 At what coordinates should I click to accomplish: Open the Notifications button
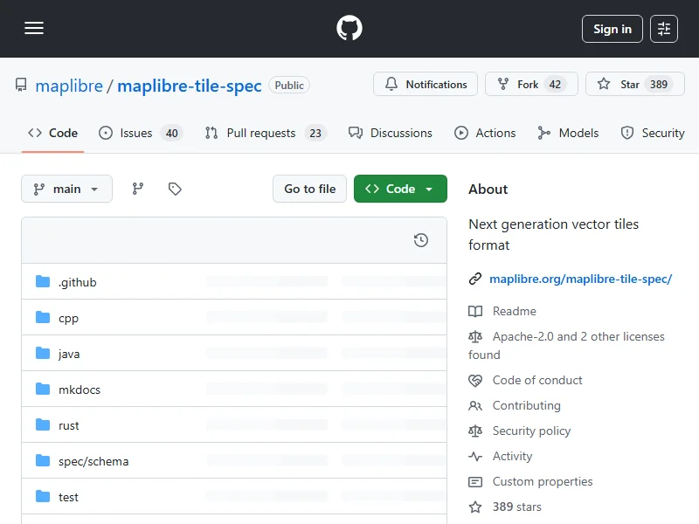(x=426, y=85)
